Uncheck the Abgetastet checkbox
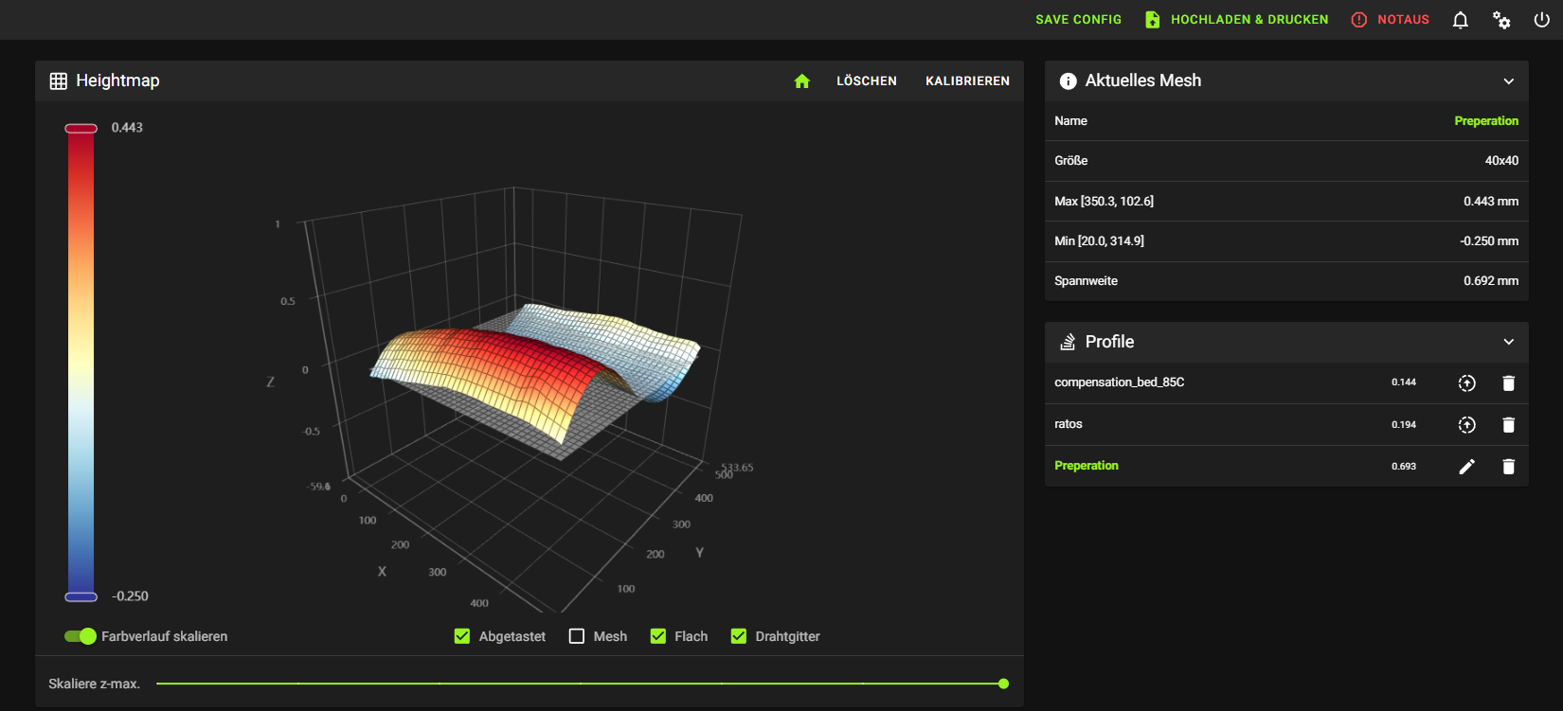The image size is (1563, 711). point(462,636)
